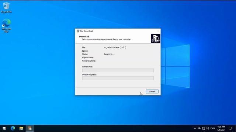Click the Speed label
236x132 pixels.
[x=85, y=51]
